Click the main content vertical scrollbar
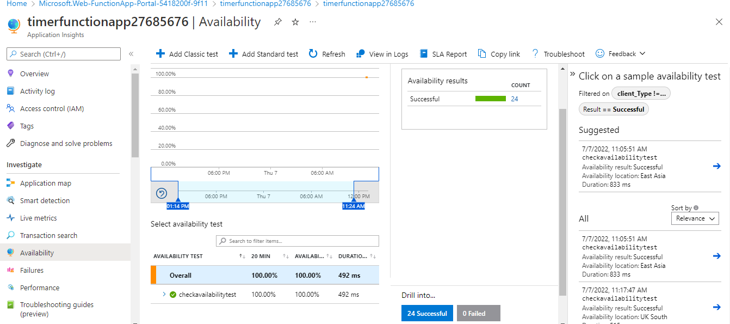730x324 pixels. click(x=562, y=201)
